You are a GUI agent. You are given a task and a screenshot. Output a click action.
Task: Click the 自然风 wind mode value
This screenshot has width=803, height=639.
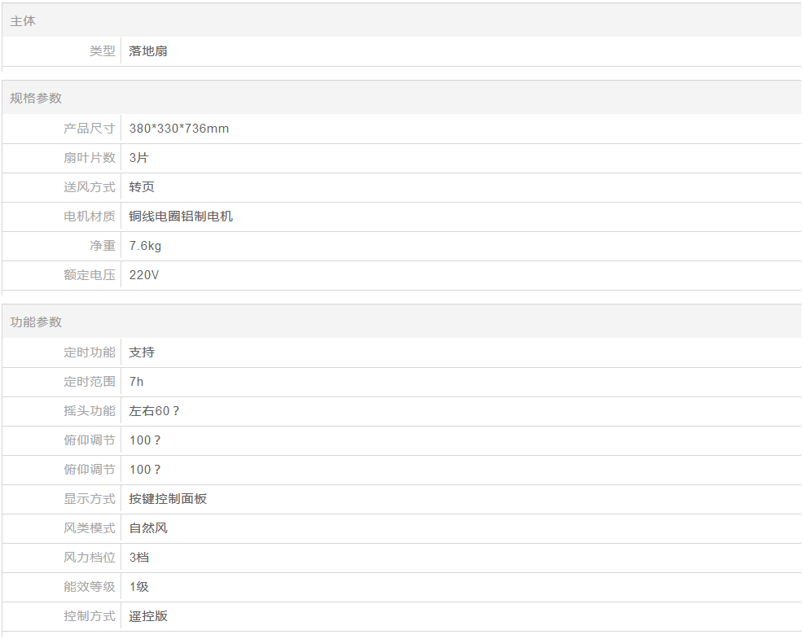coord(148,528)
